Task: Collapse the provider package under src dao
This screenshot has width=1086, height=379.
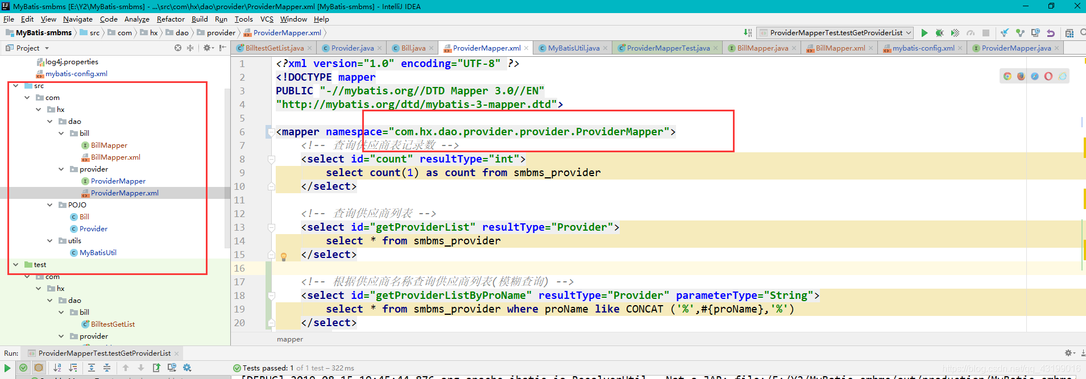Action: pyautogui.click(x=61, y=169)
